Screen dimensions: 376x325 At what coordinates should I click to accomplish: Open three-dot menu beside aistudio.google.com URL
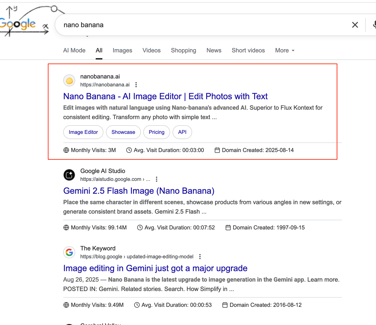click(x=157, y=179)
